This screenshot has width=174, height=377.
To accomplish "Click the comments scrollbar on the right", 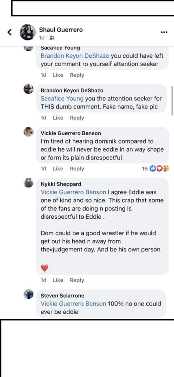I will [x=172, y=101].
